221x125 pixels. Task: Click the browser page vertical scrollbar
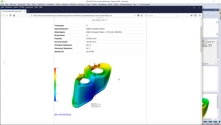(x=201, y=71)
